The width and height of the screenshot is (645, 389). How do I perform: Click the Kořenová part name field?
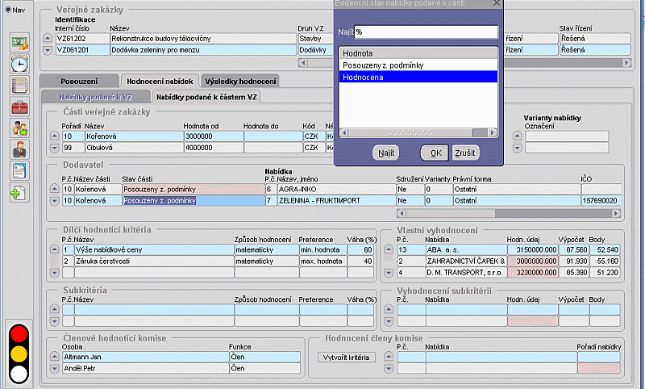pos(134,136)
